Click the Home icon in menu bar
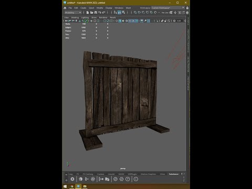Viewport: 252px width, 189px height. pos(65,8)
